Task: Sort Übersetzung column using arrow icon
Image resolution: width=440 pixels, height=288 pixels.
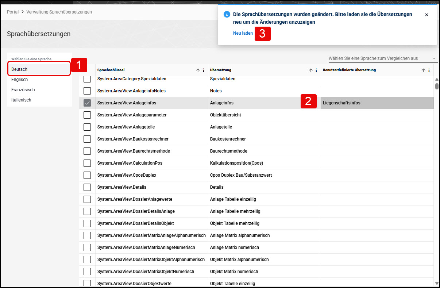Action: pos(311,70)
